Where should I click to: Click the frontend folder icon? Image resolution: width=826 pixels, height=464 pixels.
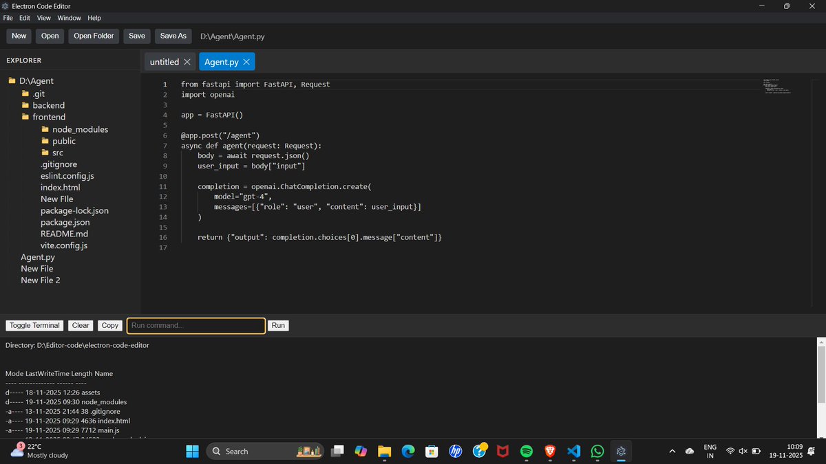(26, 117)
